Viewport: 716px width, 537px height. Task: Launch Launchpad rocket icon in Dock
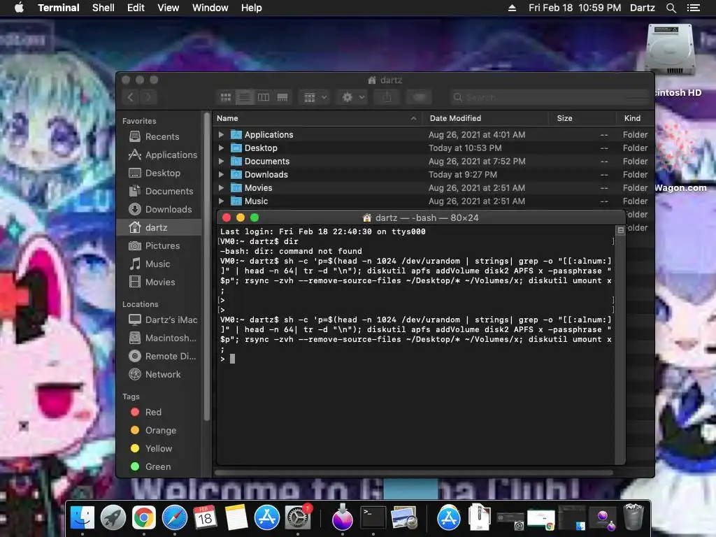113,518
